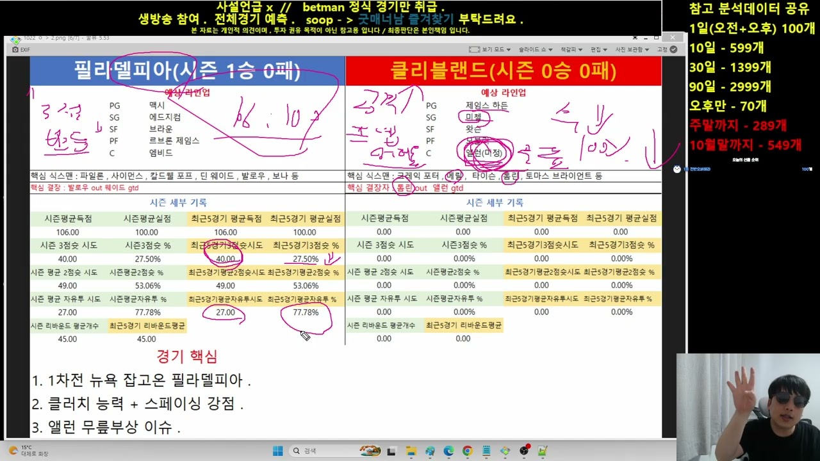Screen dimensions: 820x461
Task: Select line '1. 1차전 뉴욕 잡고온 필라델피아'
Action: 141,380
